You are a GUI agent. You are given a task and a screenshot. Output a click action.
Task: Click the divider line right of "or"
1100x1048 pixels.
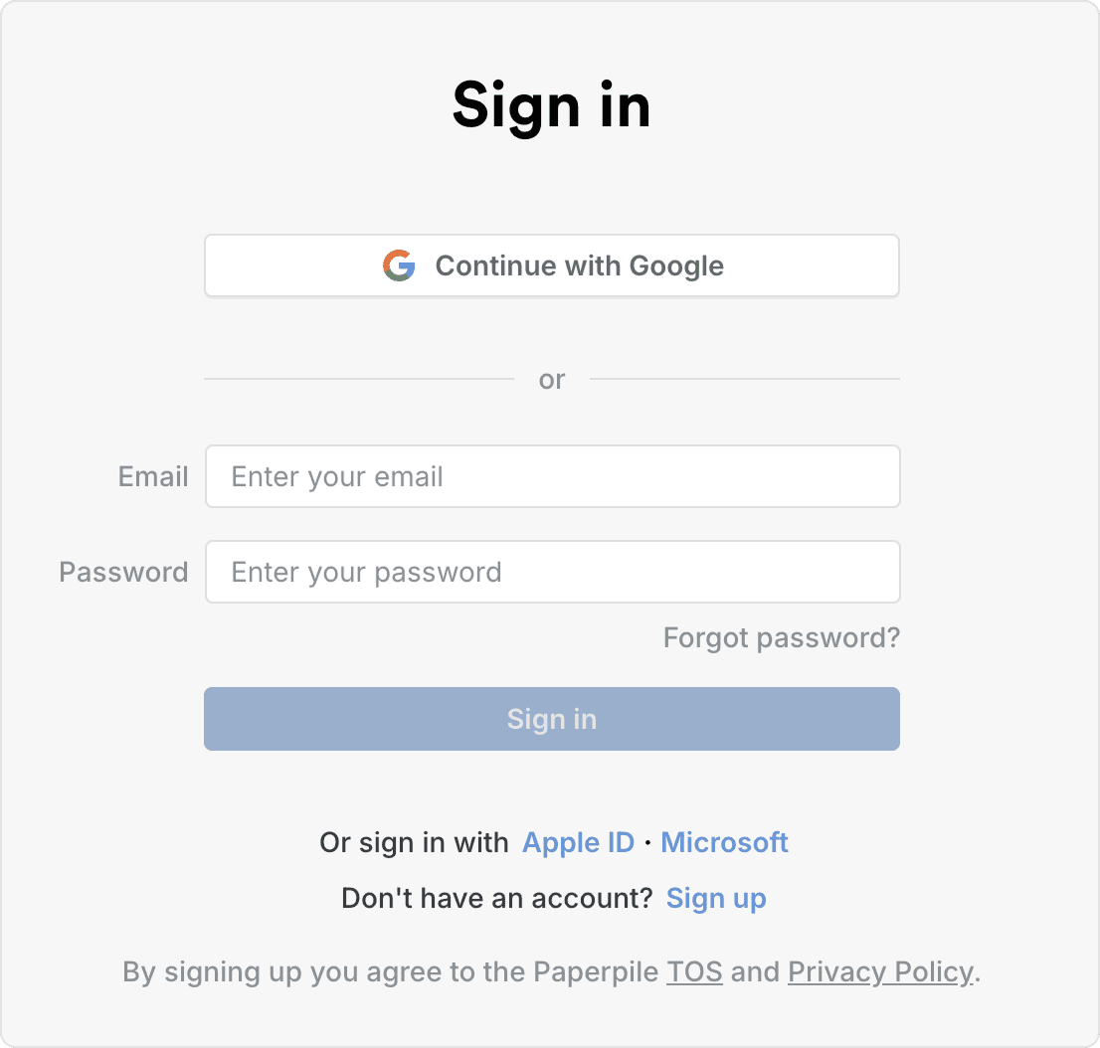[x=744, y=379]
